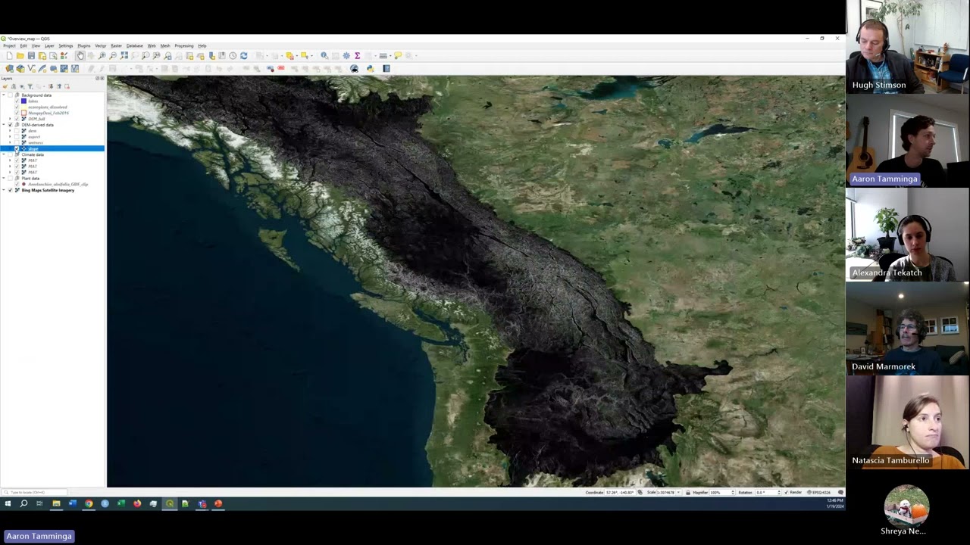Expand the aspect layer legend

tap(10, 137)
